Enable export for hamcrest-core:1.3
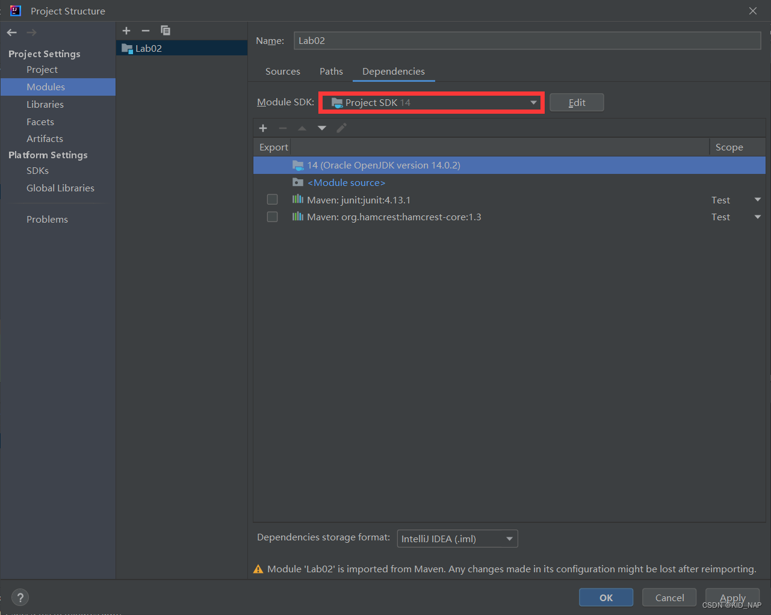This screenshot has width=771, height=615. (272, 217)
